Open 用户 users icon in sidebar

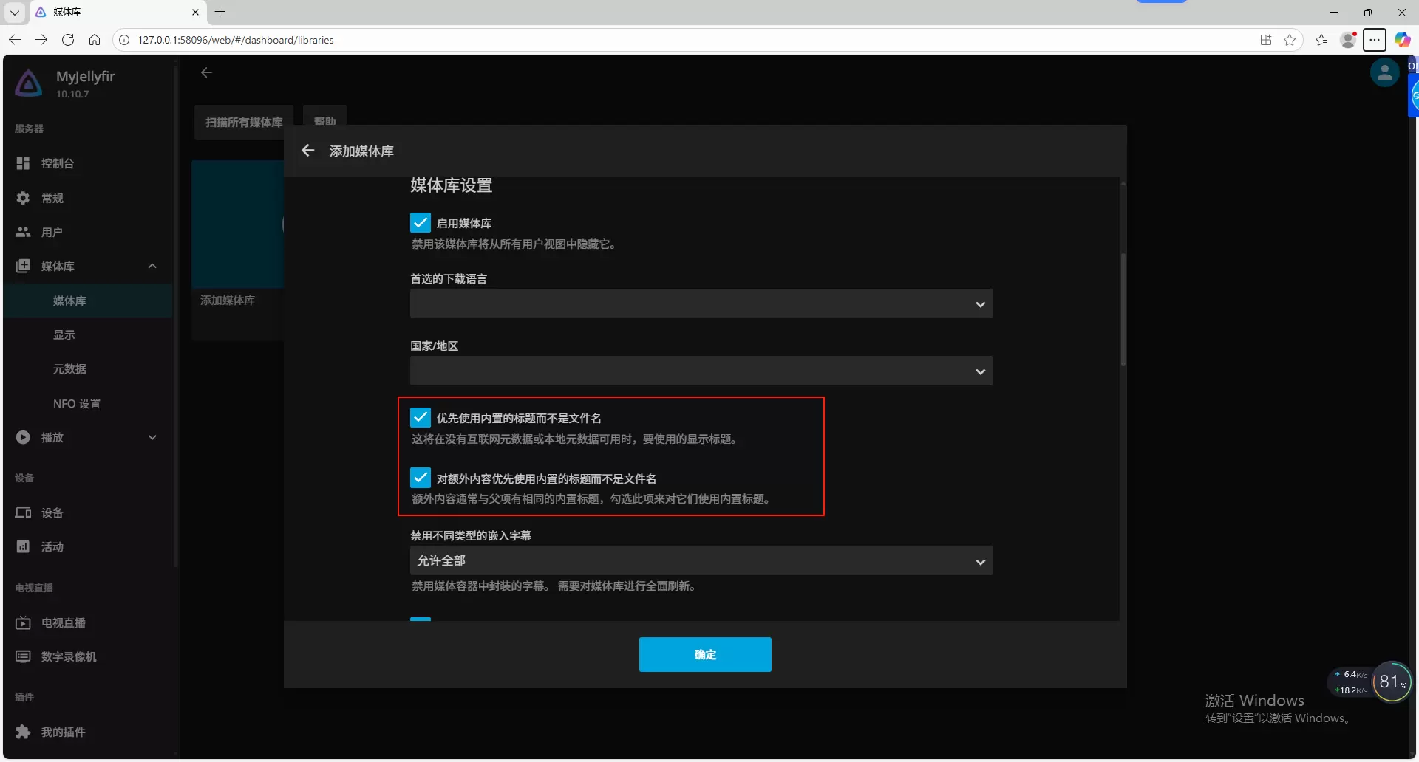coord(24,232)
